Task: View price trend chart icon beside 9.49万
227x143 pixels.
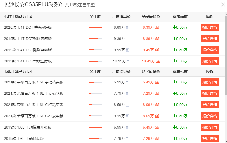Action: tap(157, 50)
